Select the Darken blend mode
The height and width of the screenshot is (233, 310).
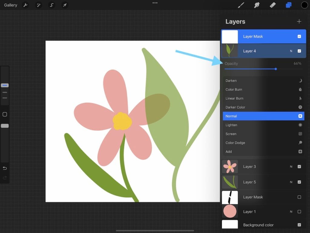(x=263, y=80)
